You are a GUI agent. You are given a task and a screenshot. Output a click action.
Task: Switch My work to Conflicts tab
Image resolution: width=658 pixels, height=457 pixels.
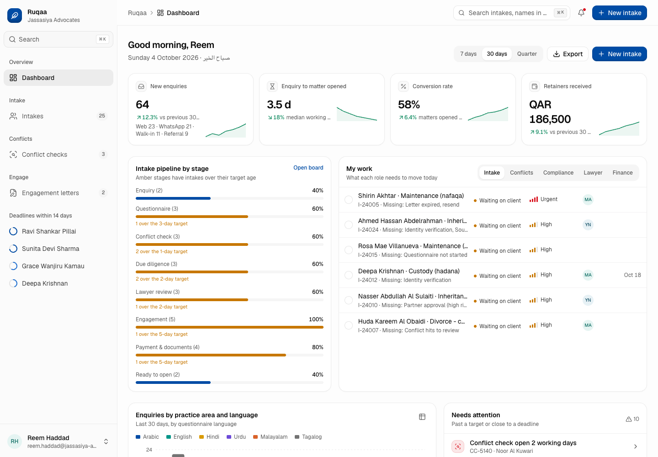pyautogui.click(x=521, y=173)
